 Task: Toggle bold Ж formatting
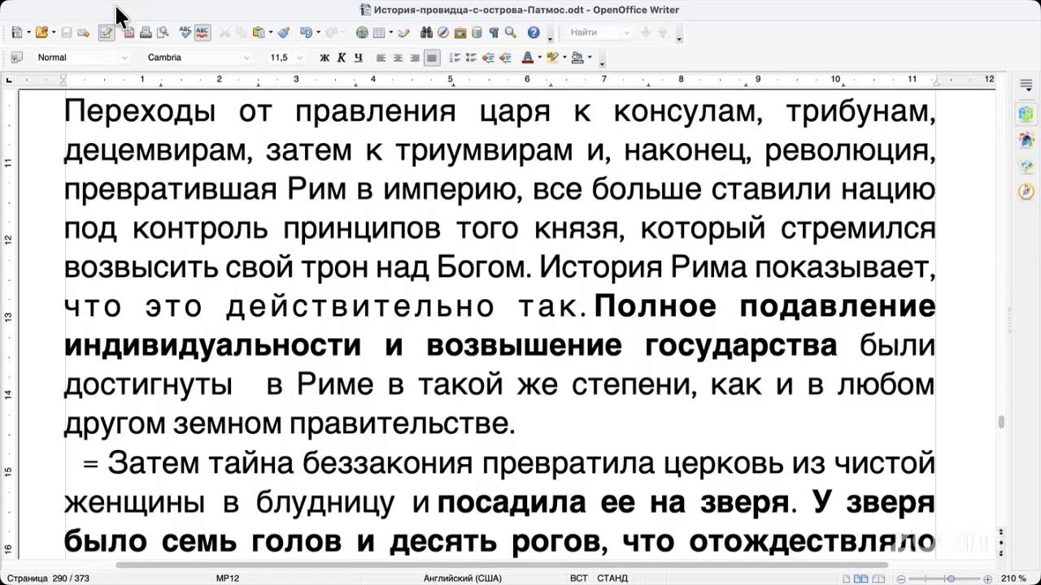(x=324, y=58)
